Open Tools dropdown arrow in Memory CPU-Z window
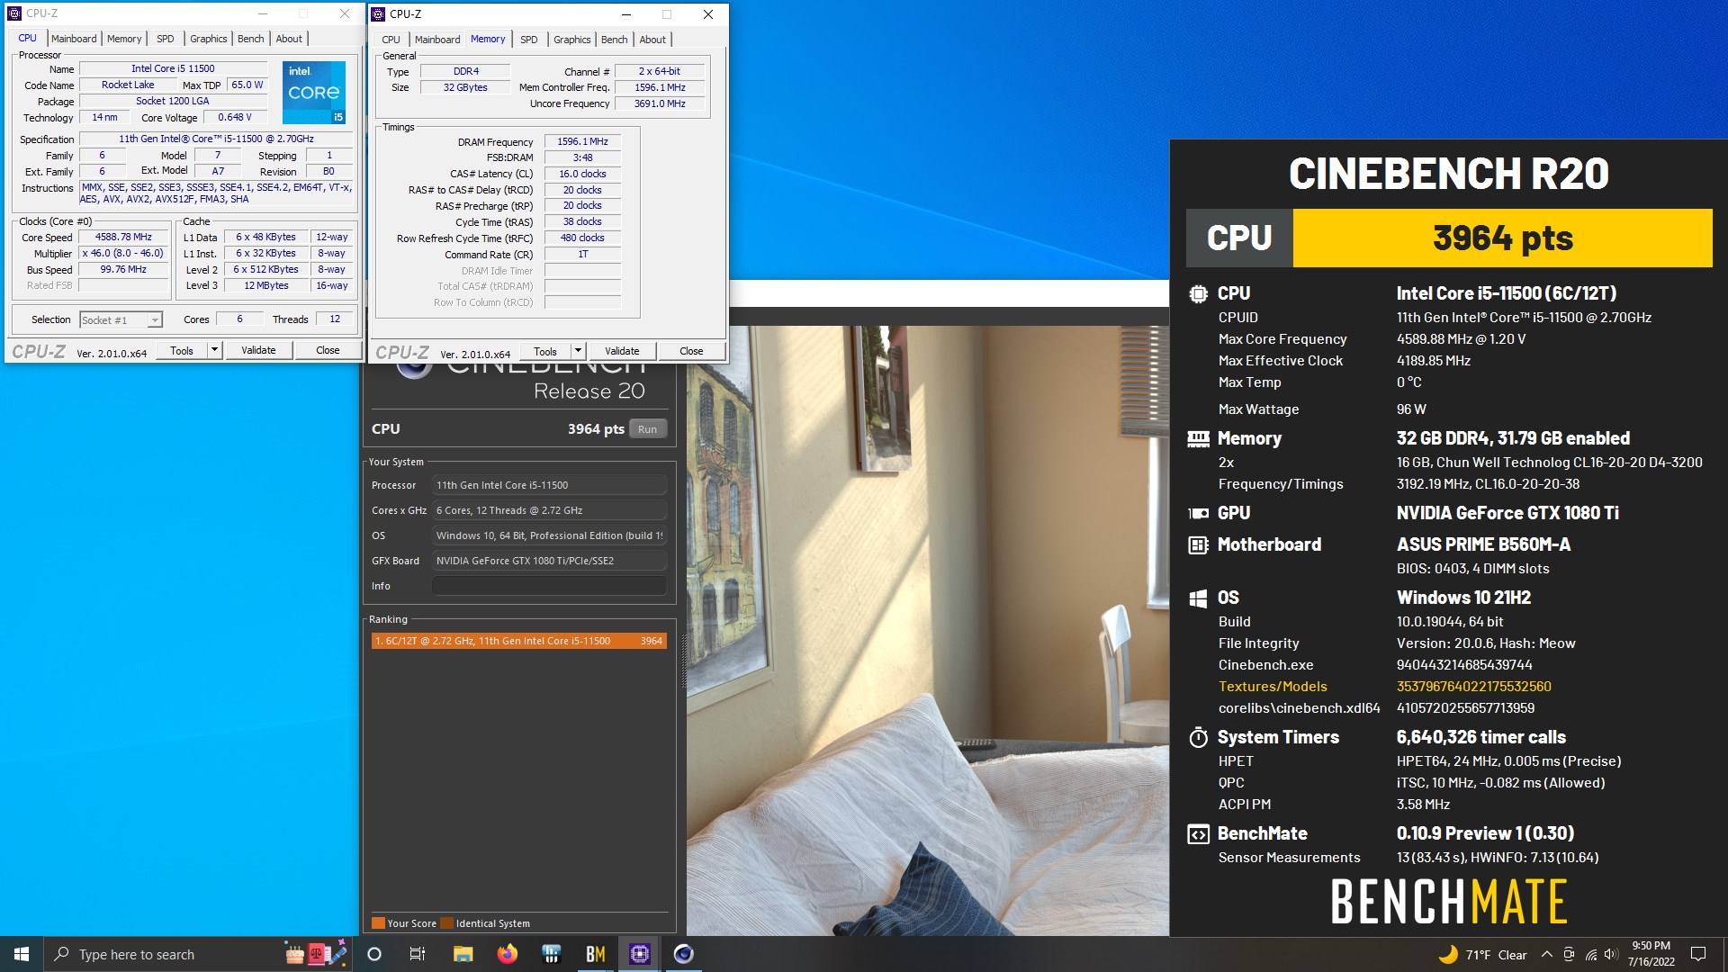 578,351
